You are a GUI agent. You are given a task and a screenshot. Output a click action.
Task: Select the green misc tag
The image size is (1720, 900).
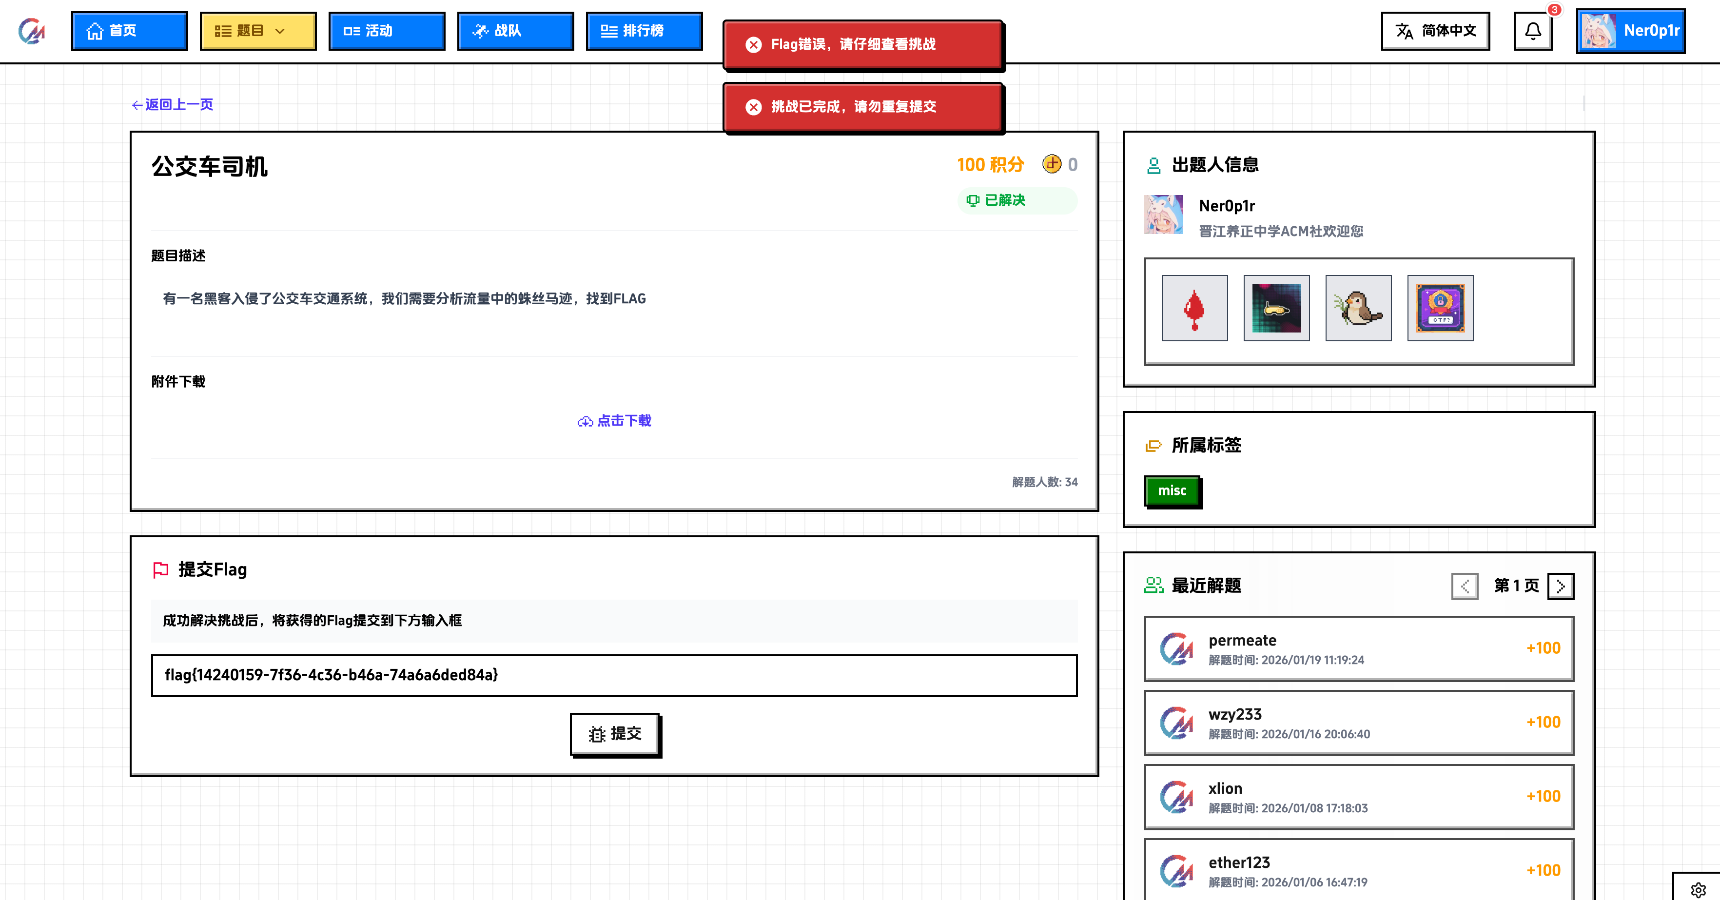tap(1172, 491)
